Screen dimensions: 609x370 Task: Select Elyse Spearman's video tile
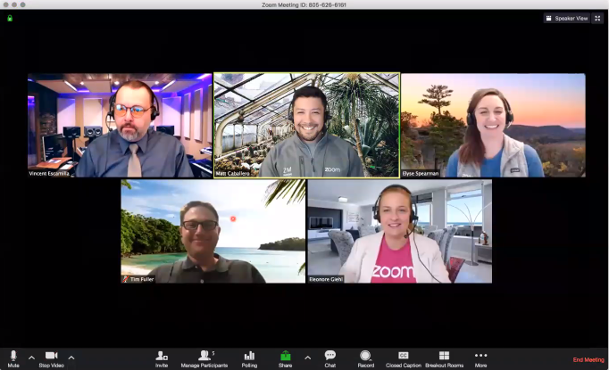tap(493, 126)
